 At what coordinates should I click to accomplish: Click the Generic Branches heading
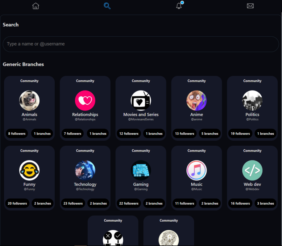(x=24, y=64)
